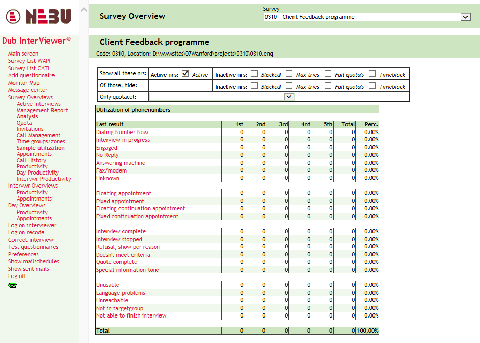Check Max tries in Of those, hide row

pyautogui.click(x=289, y=85)
